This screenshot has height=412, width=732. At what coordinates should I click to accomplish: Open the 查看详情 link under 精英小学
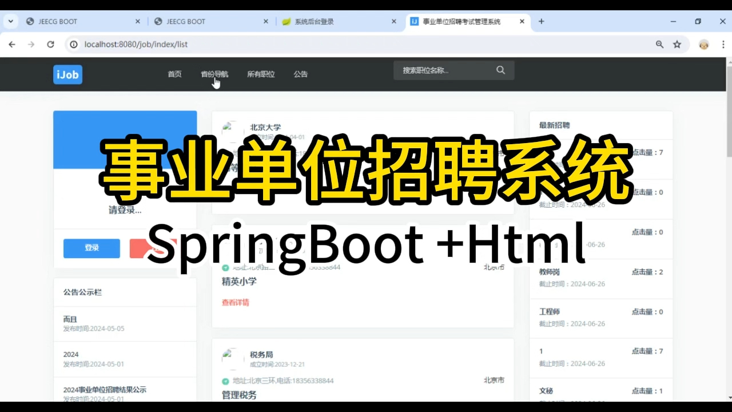point(236,302)
